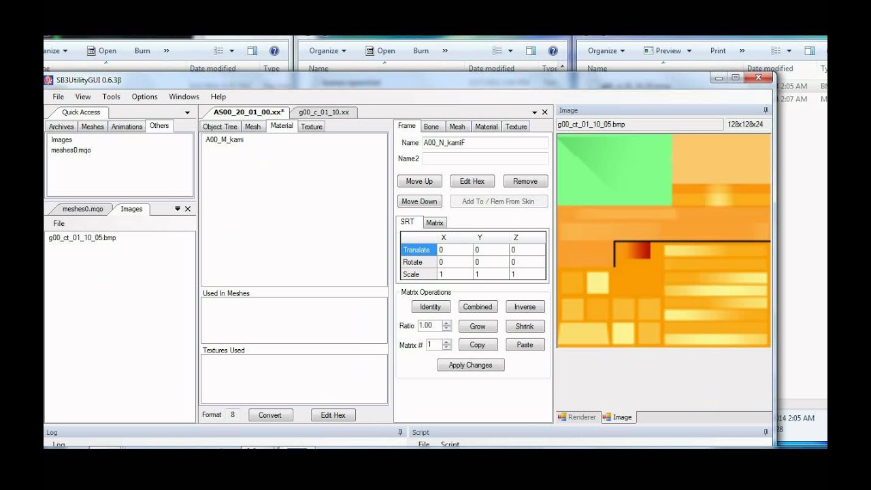The height and width of the screenshot is (490, 871).
Task: Switch to the Animations tab
Action: click(127, 127)
